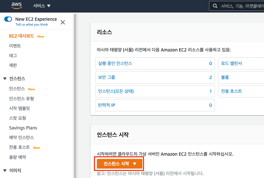This screenshot has width=264, height=178.
Task: Click the AWS logo
Action: [x=17, y=6]
